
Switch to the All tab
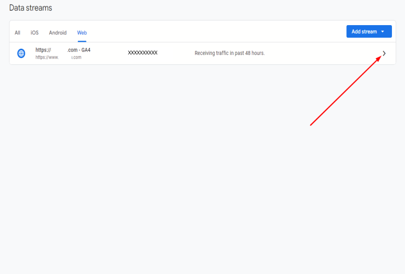click(x=17, y=33)
